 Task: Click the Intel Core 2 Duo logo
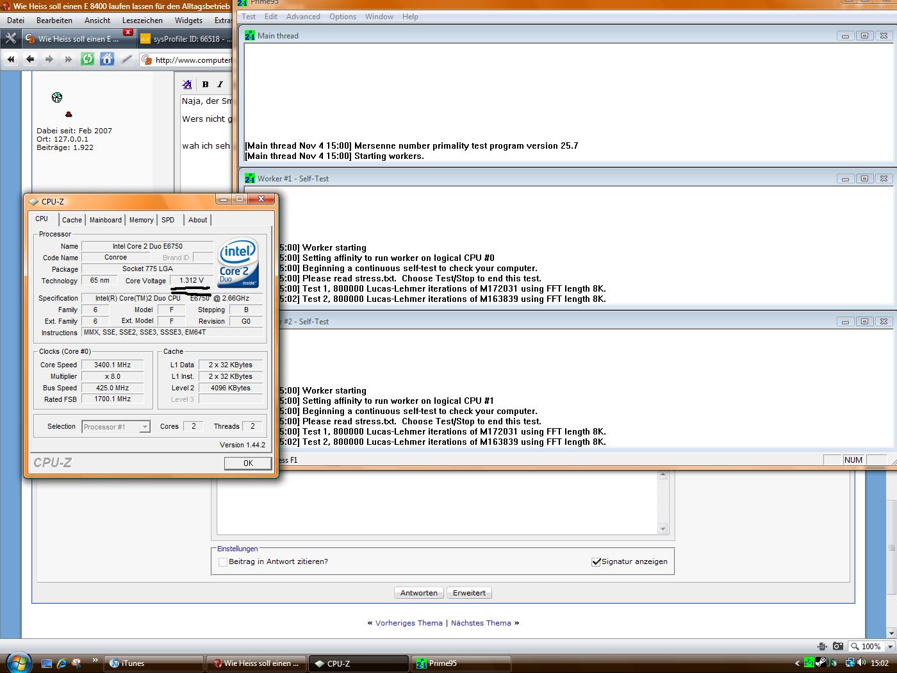tap(238, 263)
